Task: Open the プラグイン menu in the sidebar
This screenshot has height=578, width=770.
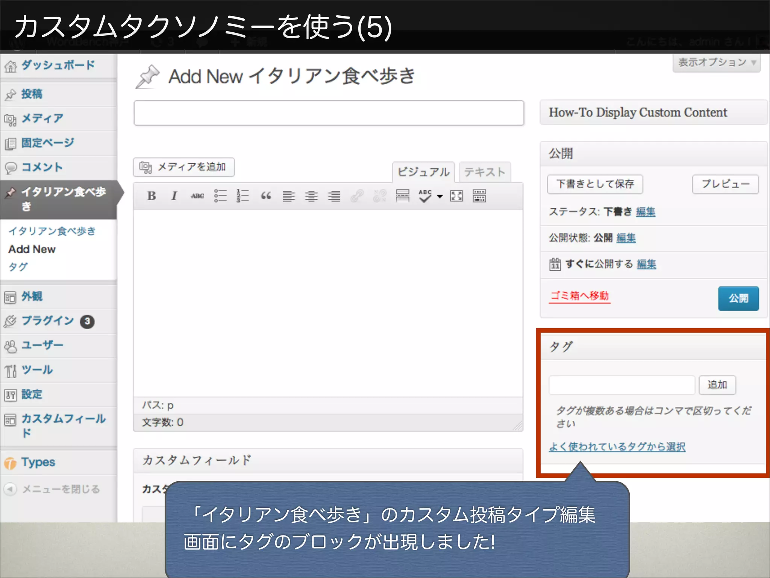Action: pyautogui.click(x=47, y=321)
